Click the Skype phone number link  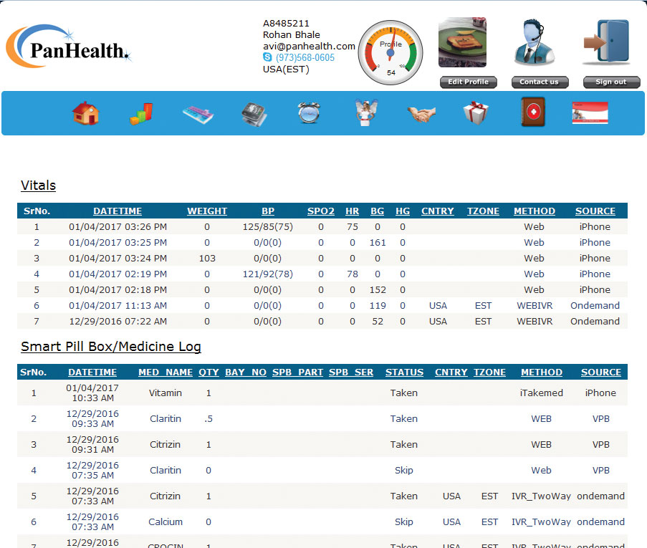305,58
